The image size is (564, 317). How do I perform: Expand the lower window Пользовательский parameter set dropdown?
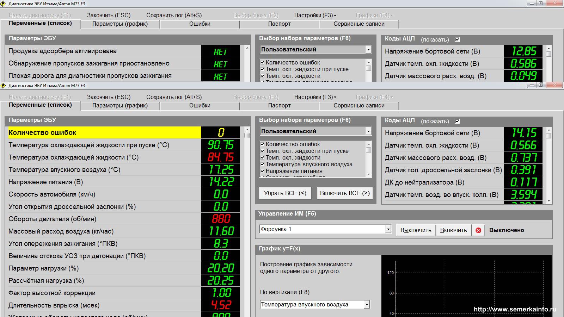[x=368, y=131]
